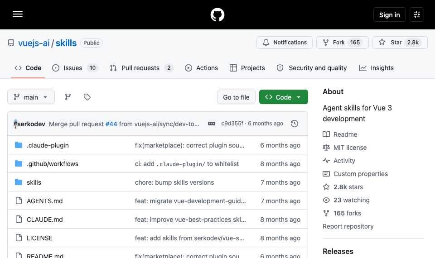View all branches icon
435x258 pixels.
68,97
